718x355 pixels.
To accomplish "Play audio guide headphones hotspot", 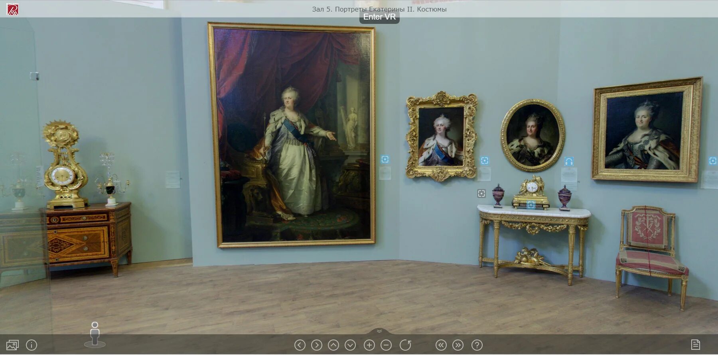I will coord(569,161).
